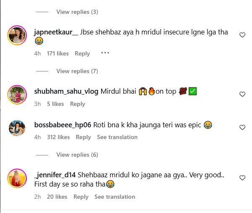252x213 pixels.
Task: Like japneetkaur__'s comment with the heart
Action: (x=242, y=35)
